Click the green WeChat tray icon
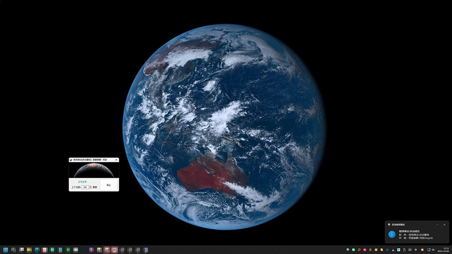The image size is (452, 254). (x=353, y=249)
